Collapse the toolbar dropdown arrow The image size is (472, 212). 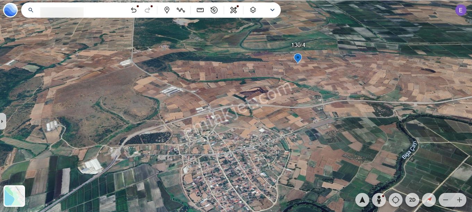point(272,10)
